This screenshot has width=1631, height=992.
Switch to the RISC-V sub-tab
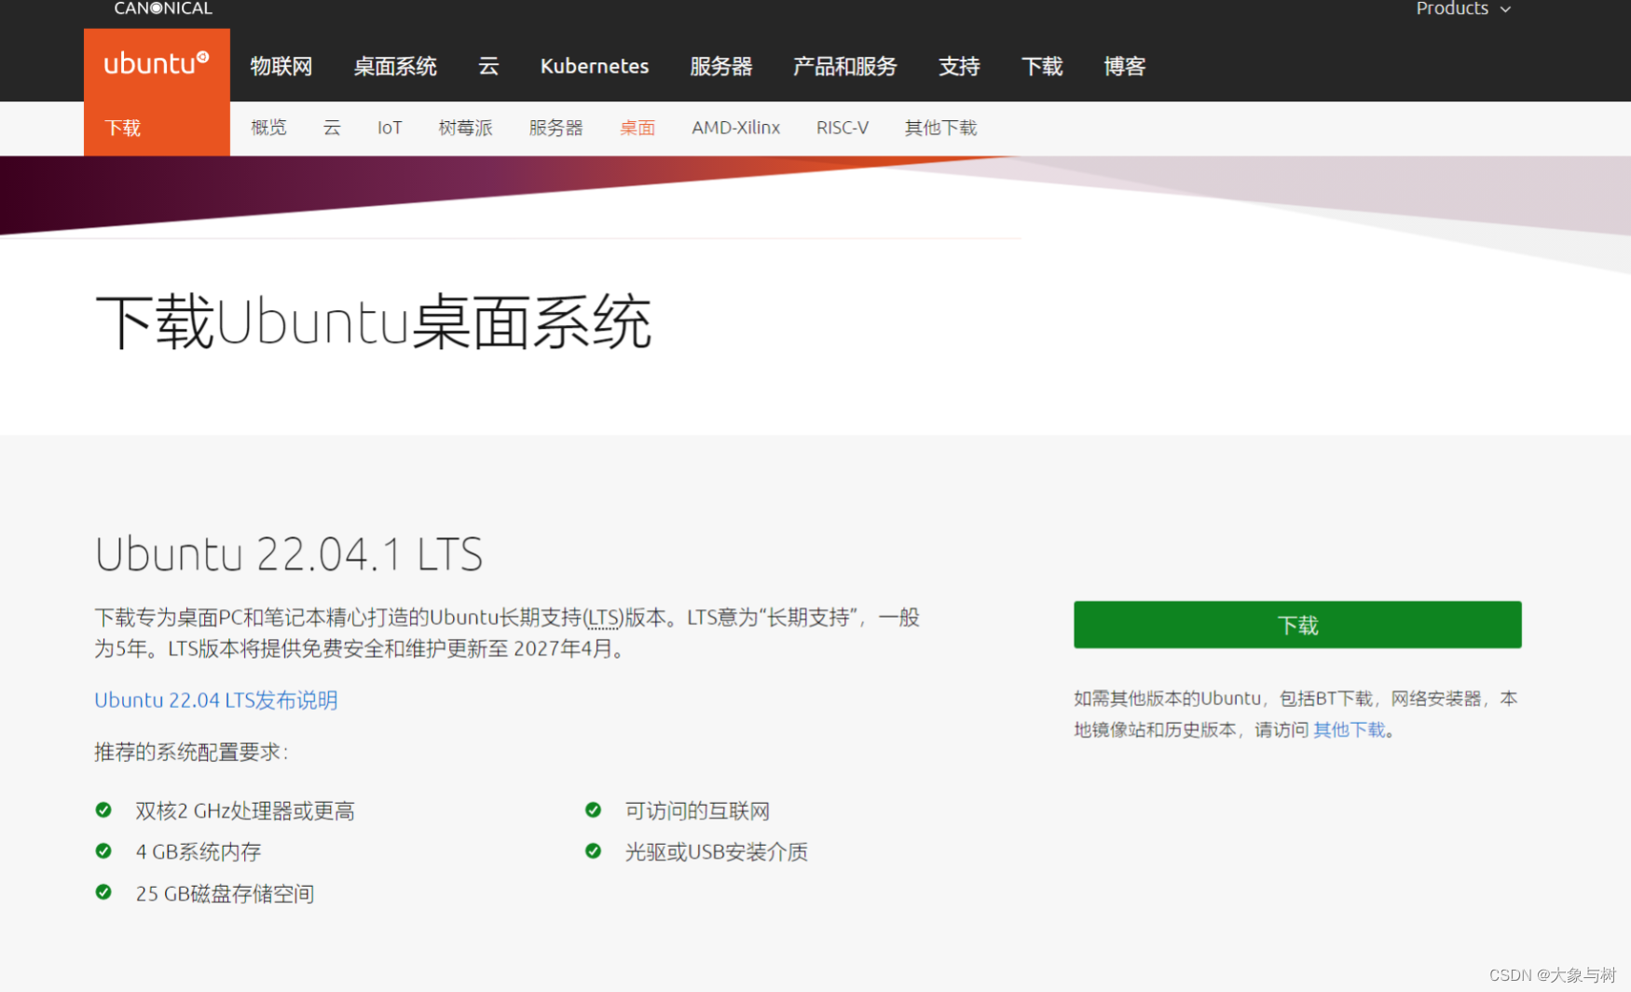843,128
